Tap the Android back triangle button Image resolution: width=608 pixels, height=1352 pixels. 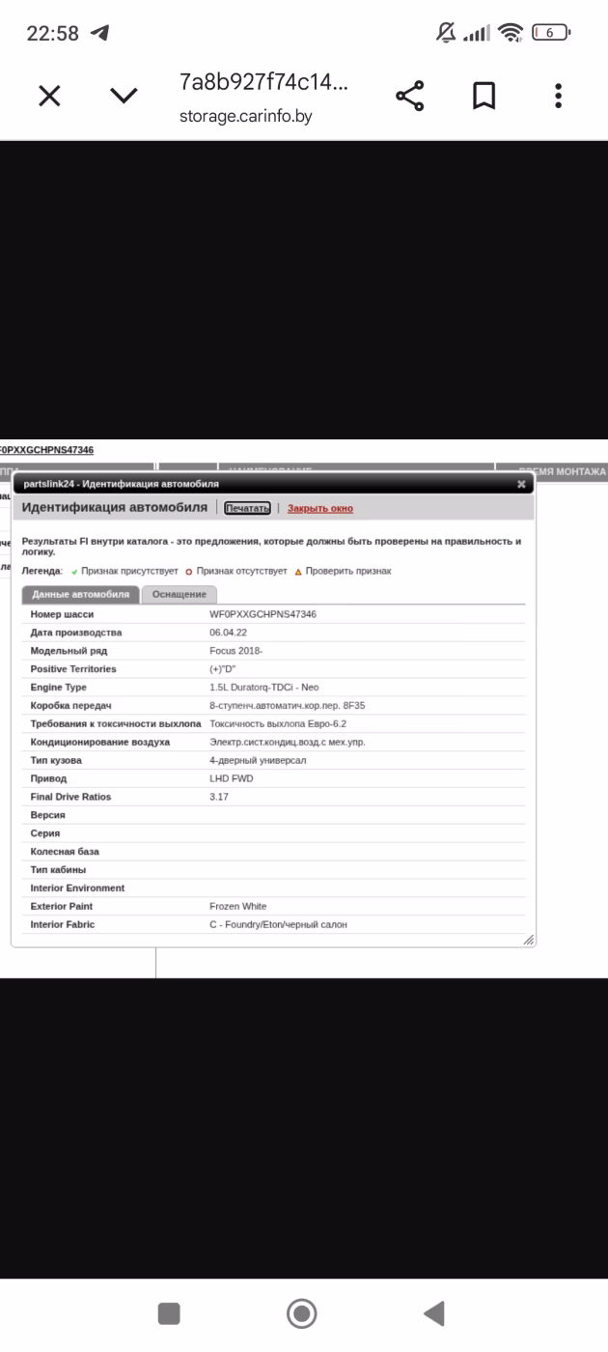pos(434,1313)
